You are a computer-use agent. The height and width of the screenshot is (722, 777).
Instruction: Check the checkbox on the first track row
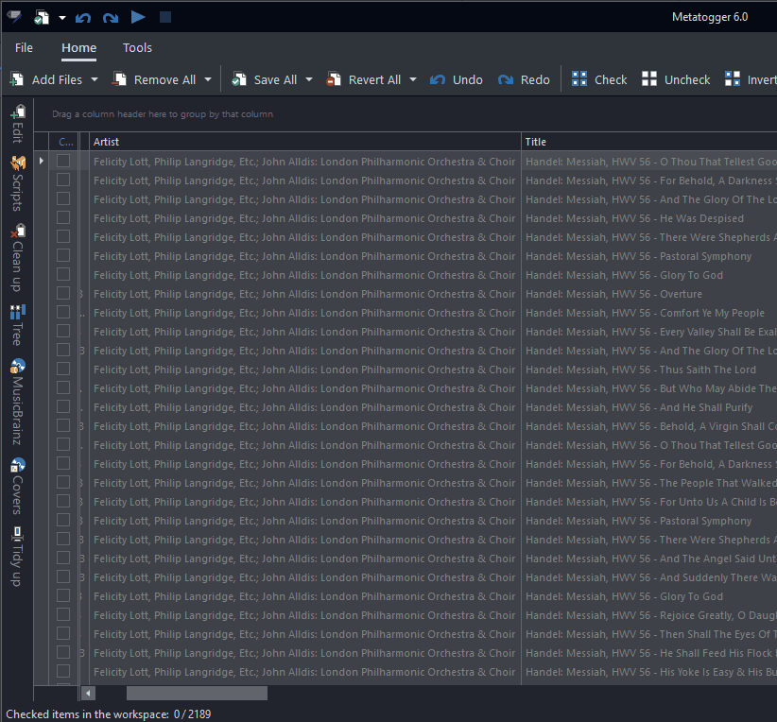click(63, 161)
